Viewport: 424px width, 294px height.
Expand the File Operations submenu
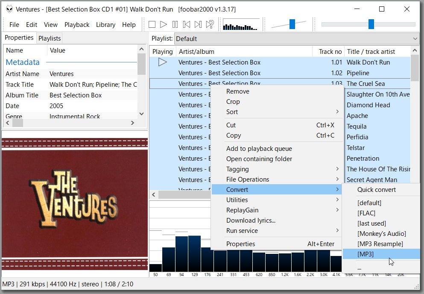(x=276, y=179)
